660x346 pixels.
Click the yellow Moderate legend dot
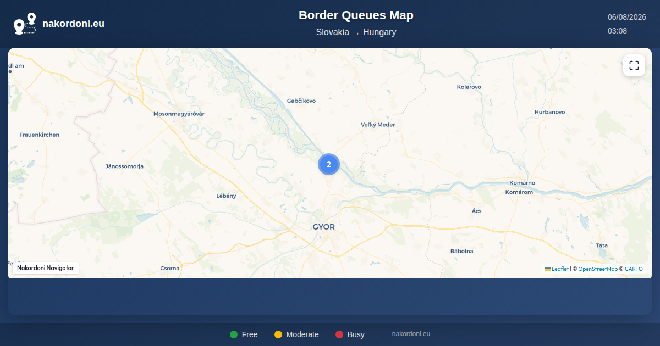click(278, 334)
